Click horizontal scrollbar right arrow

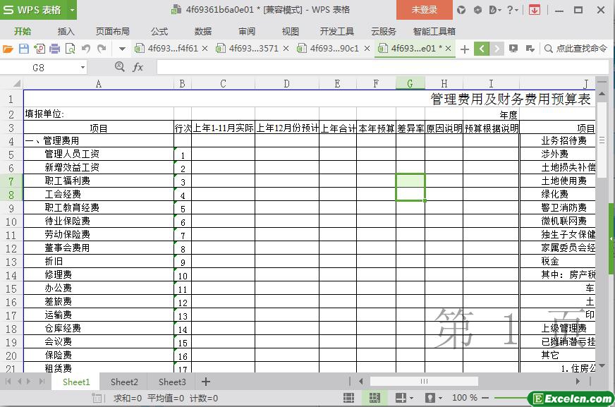(x=578, y=381)
